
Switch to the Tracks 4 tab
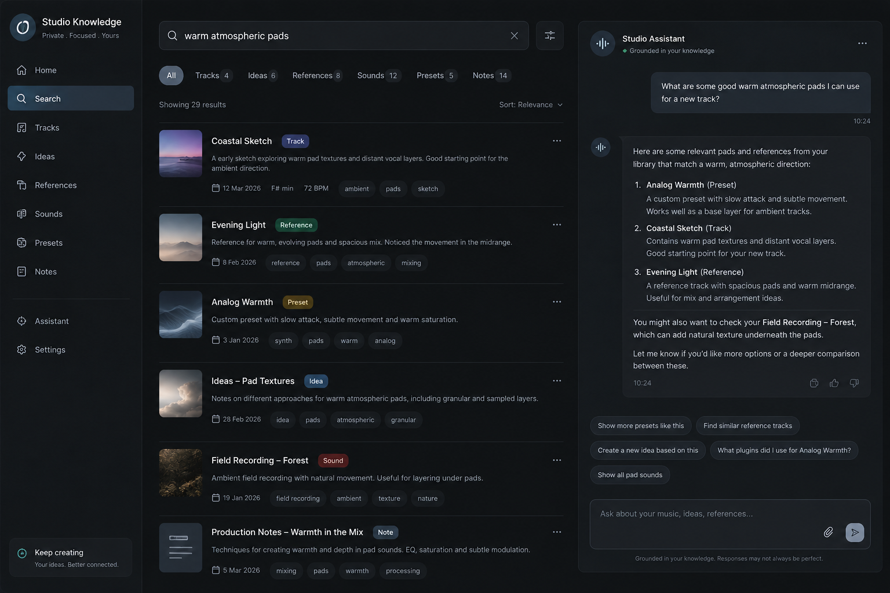(x=213, y=76)
